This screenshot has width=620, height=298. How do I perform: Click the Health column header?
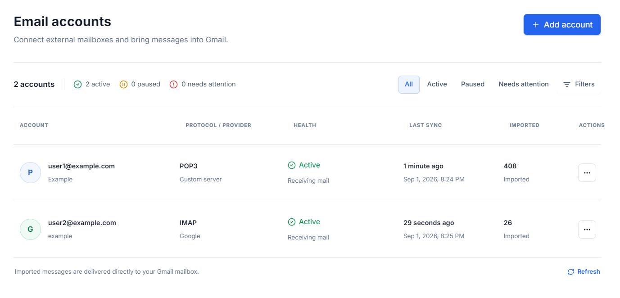pos(305,125)
